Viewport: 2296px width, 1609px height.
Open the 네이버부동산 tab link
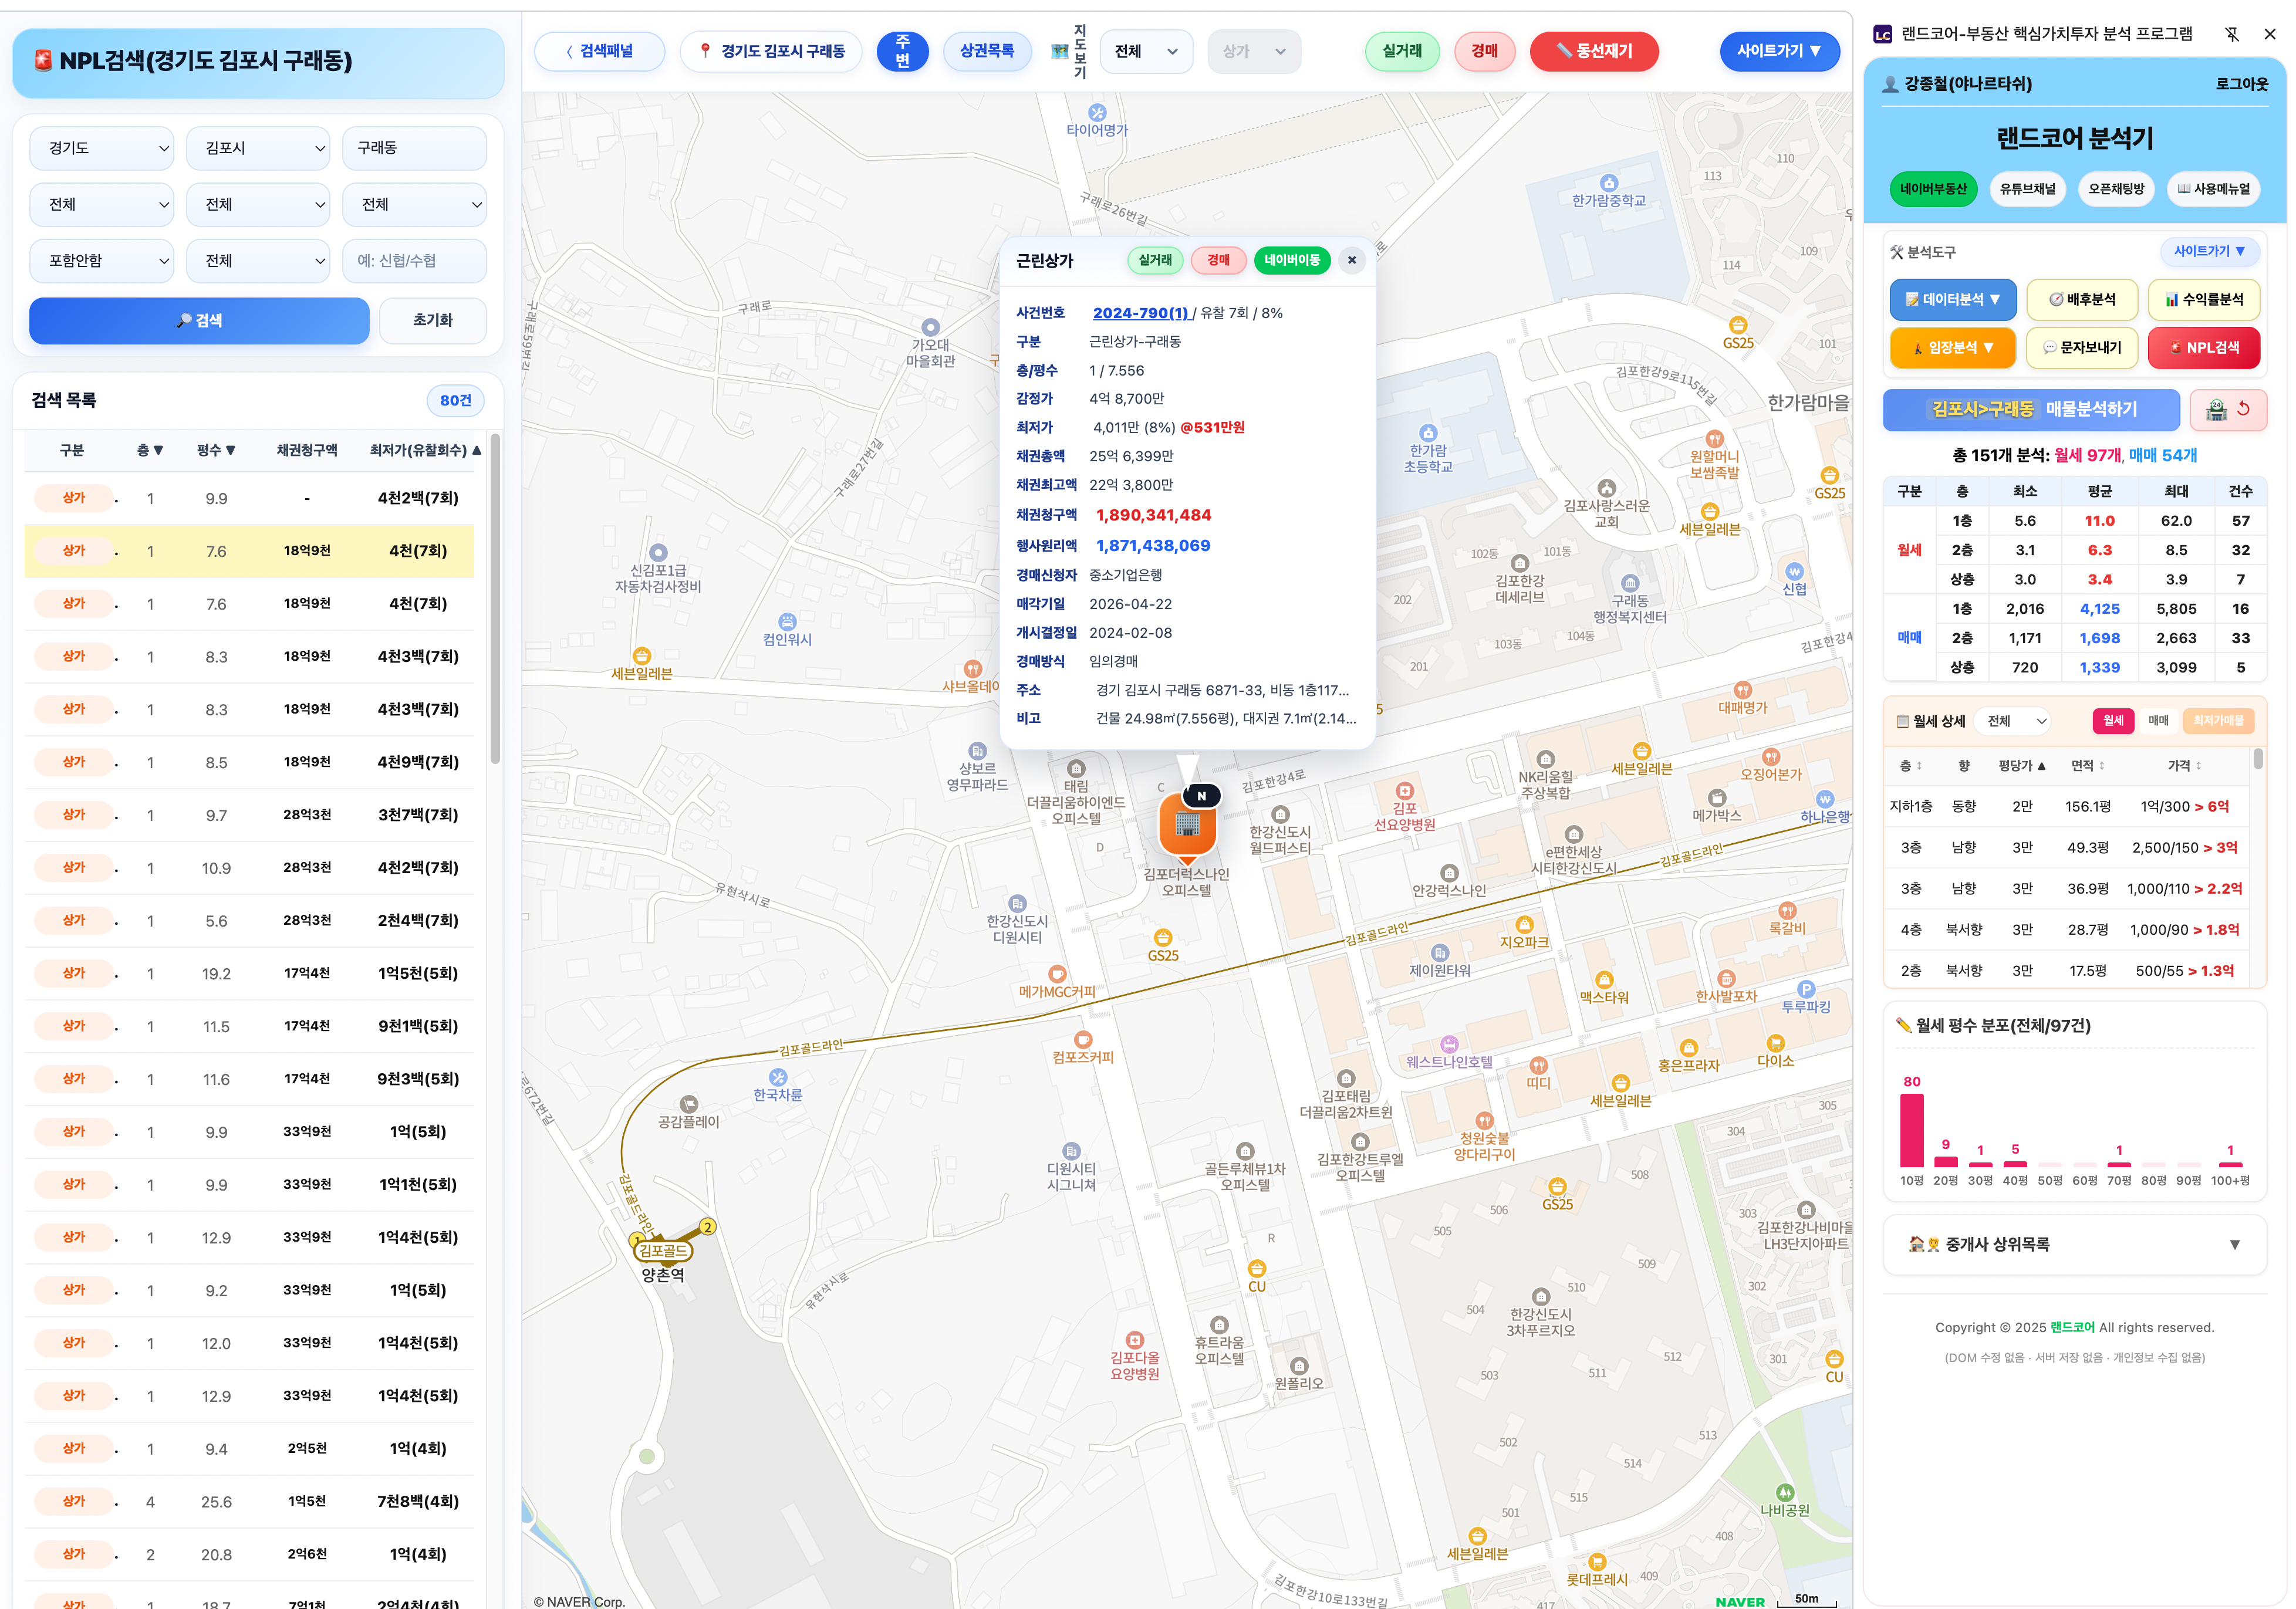[1932, 189]
